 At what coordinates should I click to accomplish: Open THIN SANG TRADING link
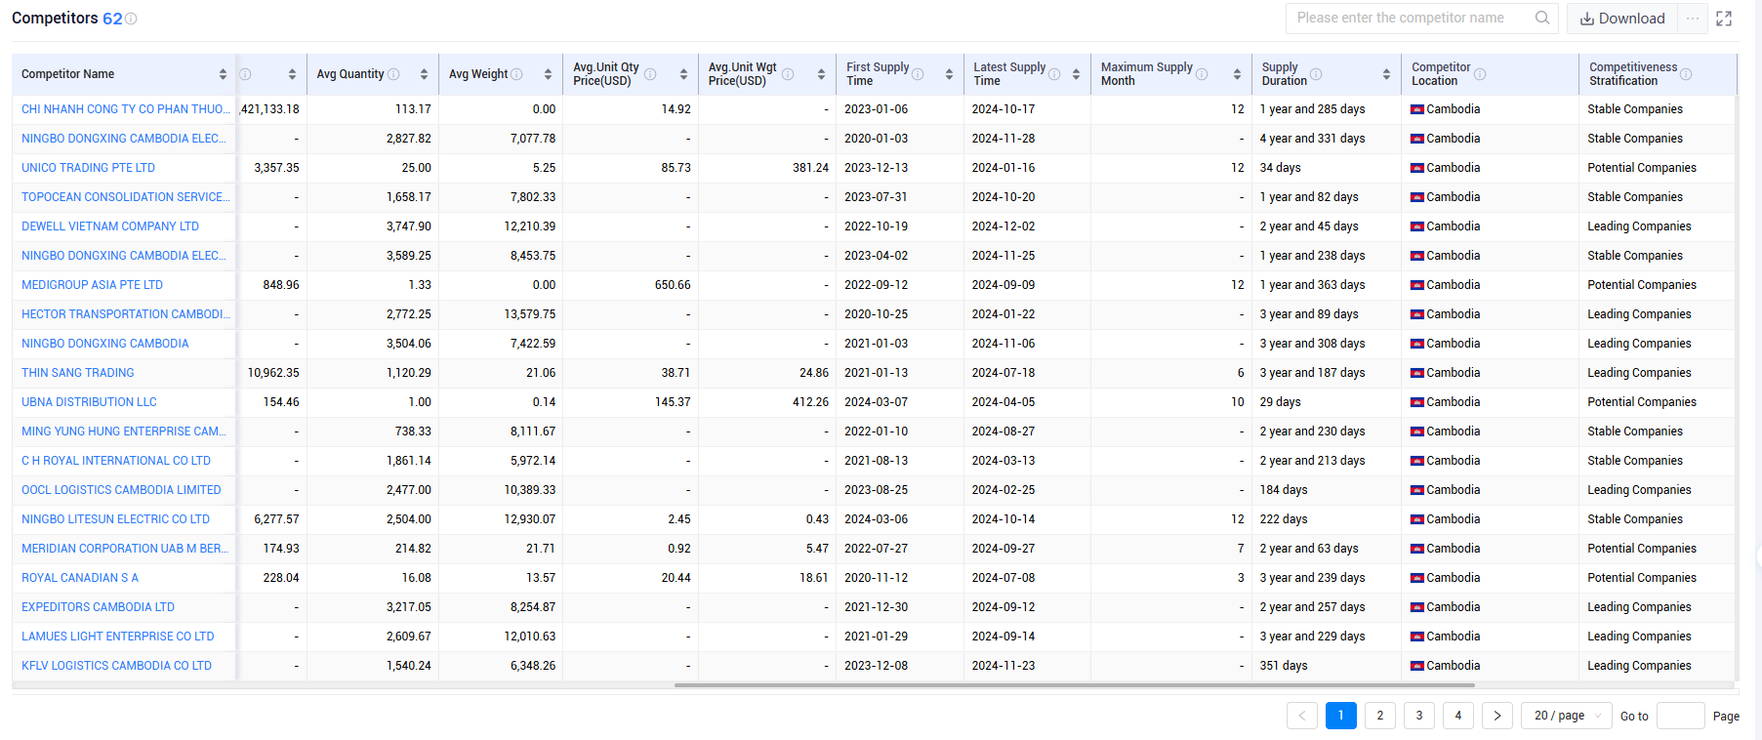tap(78, 373)
